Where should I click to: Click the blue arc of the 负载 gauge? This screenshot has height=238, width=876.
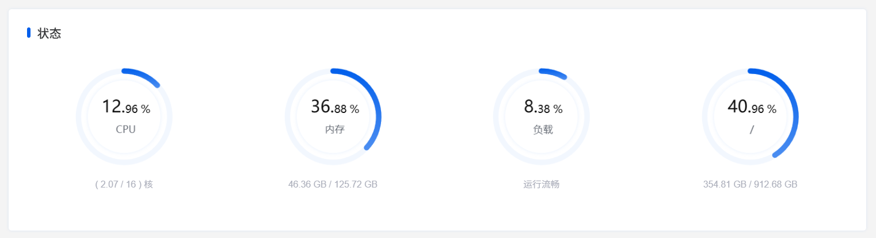click(x=554, y=73)
